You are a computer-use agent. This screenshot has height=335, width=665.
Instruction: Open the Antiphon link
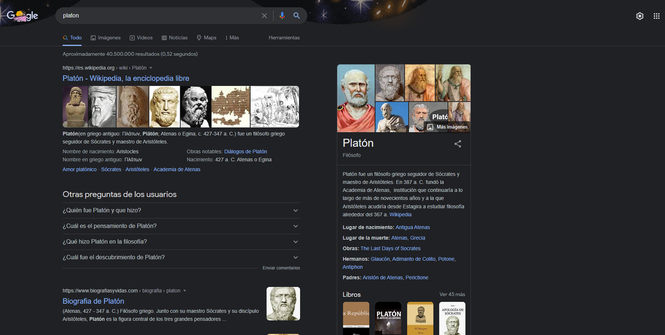click(x=353, y=267)
